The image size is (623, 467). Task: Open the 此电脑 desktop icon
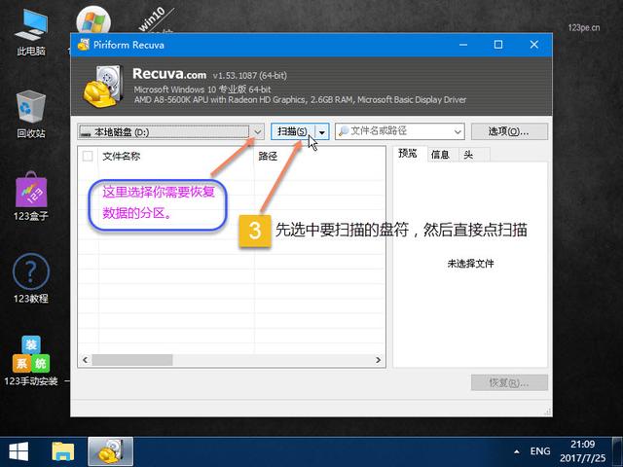pos(30,32)
